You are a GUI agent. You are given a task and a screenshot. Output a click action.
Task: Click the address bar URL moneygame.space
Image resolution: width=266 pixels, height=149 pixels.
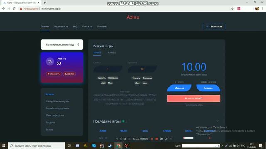51,9
